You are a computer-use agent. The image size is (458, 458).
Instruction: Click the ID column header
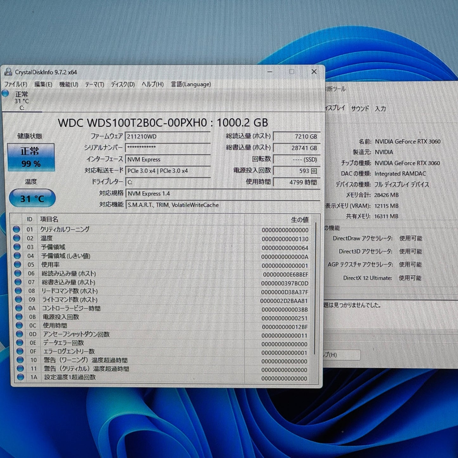pyautogui.click(x=29, y=219)
